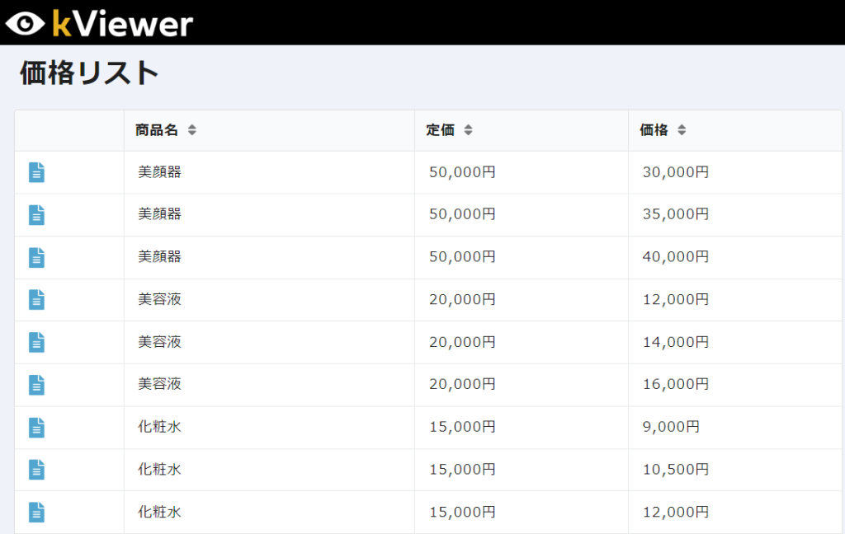This screenshot has width=845, height=534.
Task: Sort the table by 定価 column arrows
Action: coord(468,129)
